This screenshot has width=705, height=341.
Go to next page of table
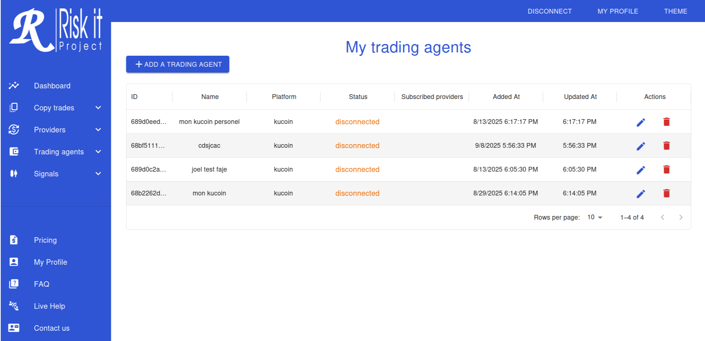coord(681,217)
